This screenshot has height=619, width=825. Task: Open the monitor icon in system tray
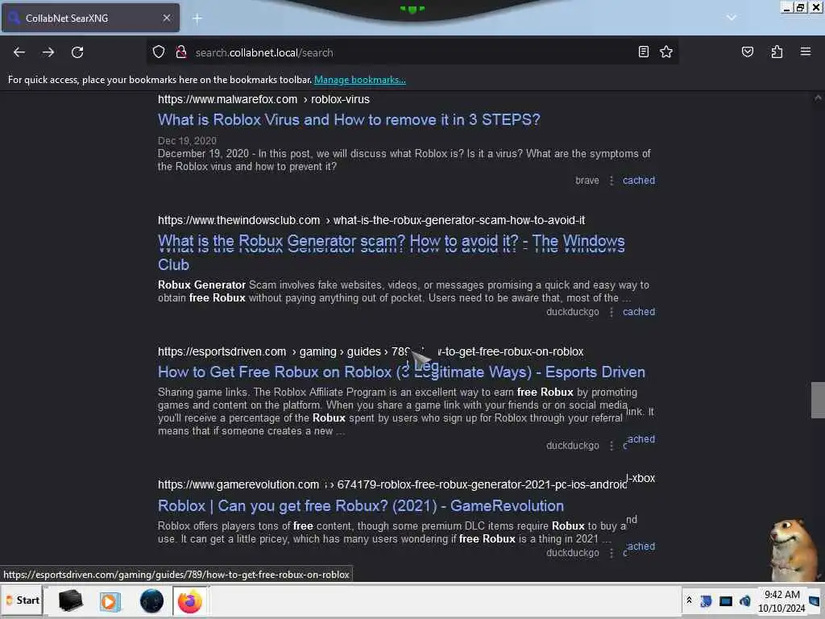(x=726, y=600)
